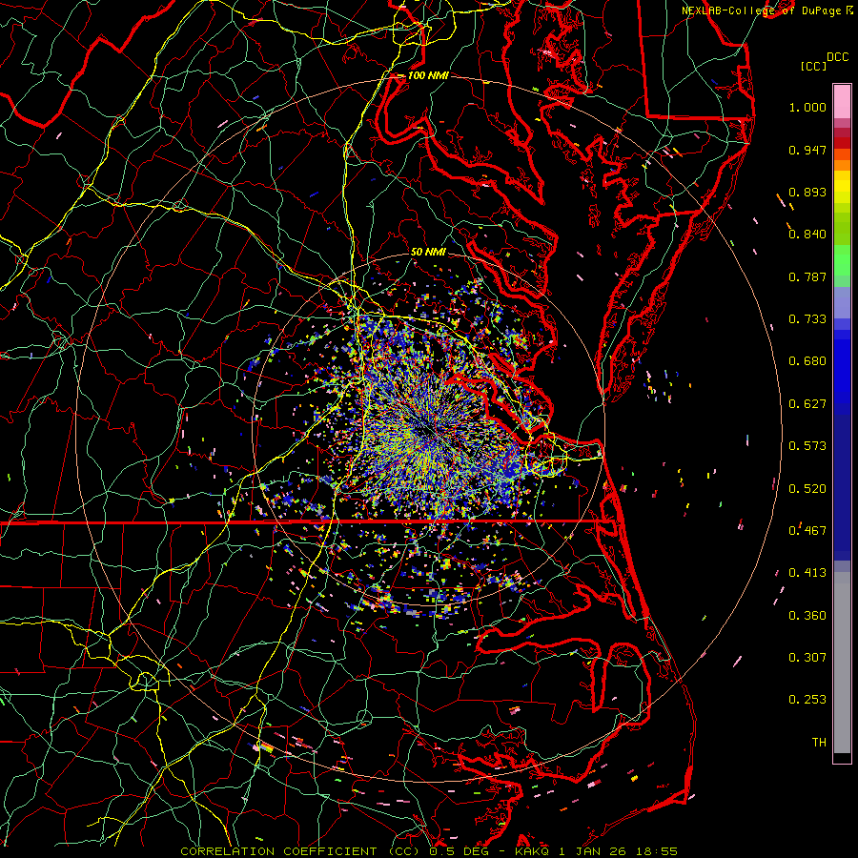Click the CORRELATION COEFFICIENT (CC) title text

[x=299, y=851]
